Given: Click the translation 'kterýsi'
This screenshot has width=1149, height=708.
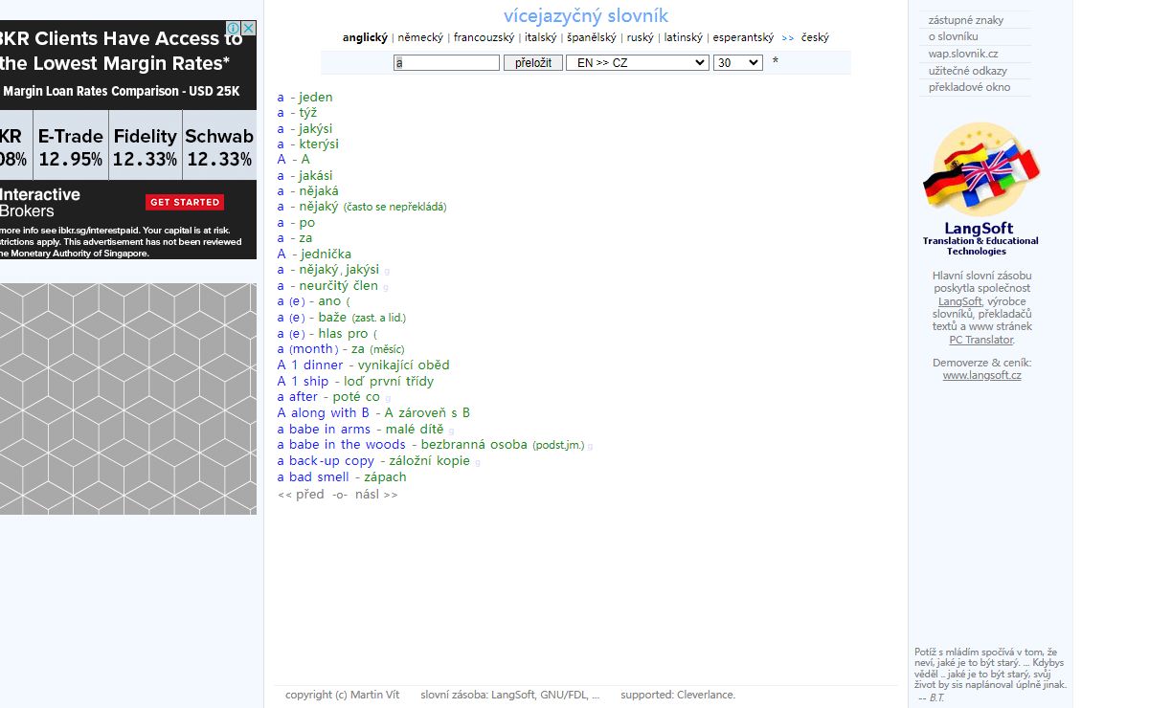Looking at the screenshot, I should (x=319, y=144).
